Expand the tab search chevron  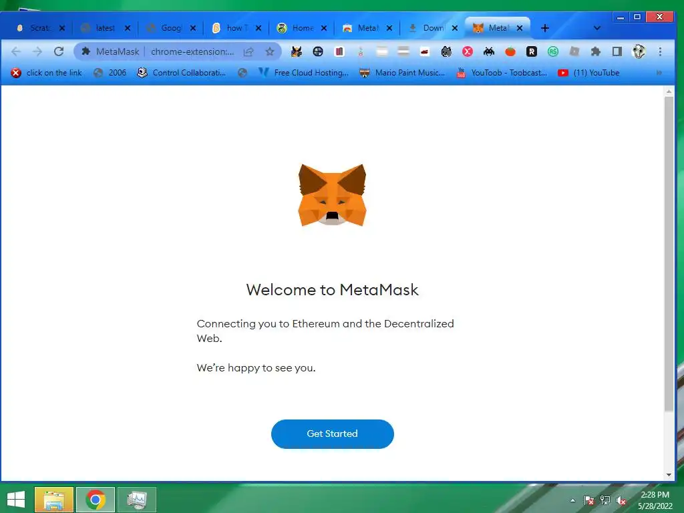tap(597, 28)
